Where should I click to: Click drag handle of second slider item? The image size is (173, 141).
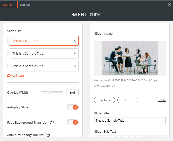coord(8,53)
